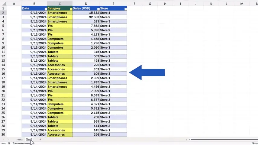This screenshot has width=258, height=145.
Task: Open the Category column filter dropdown
Action: [71, 9]
